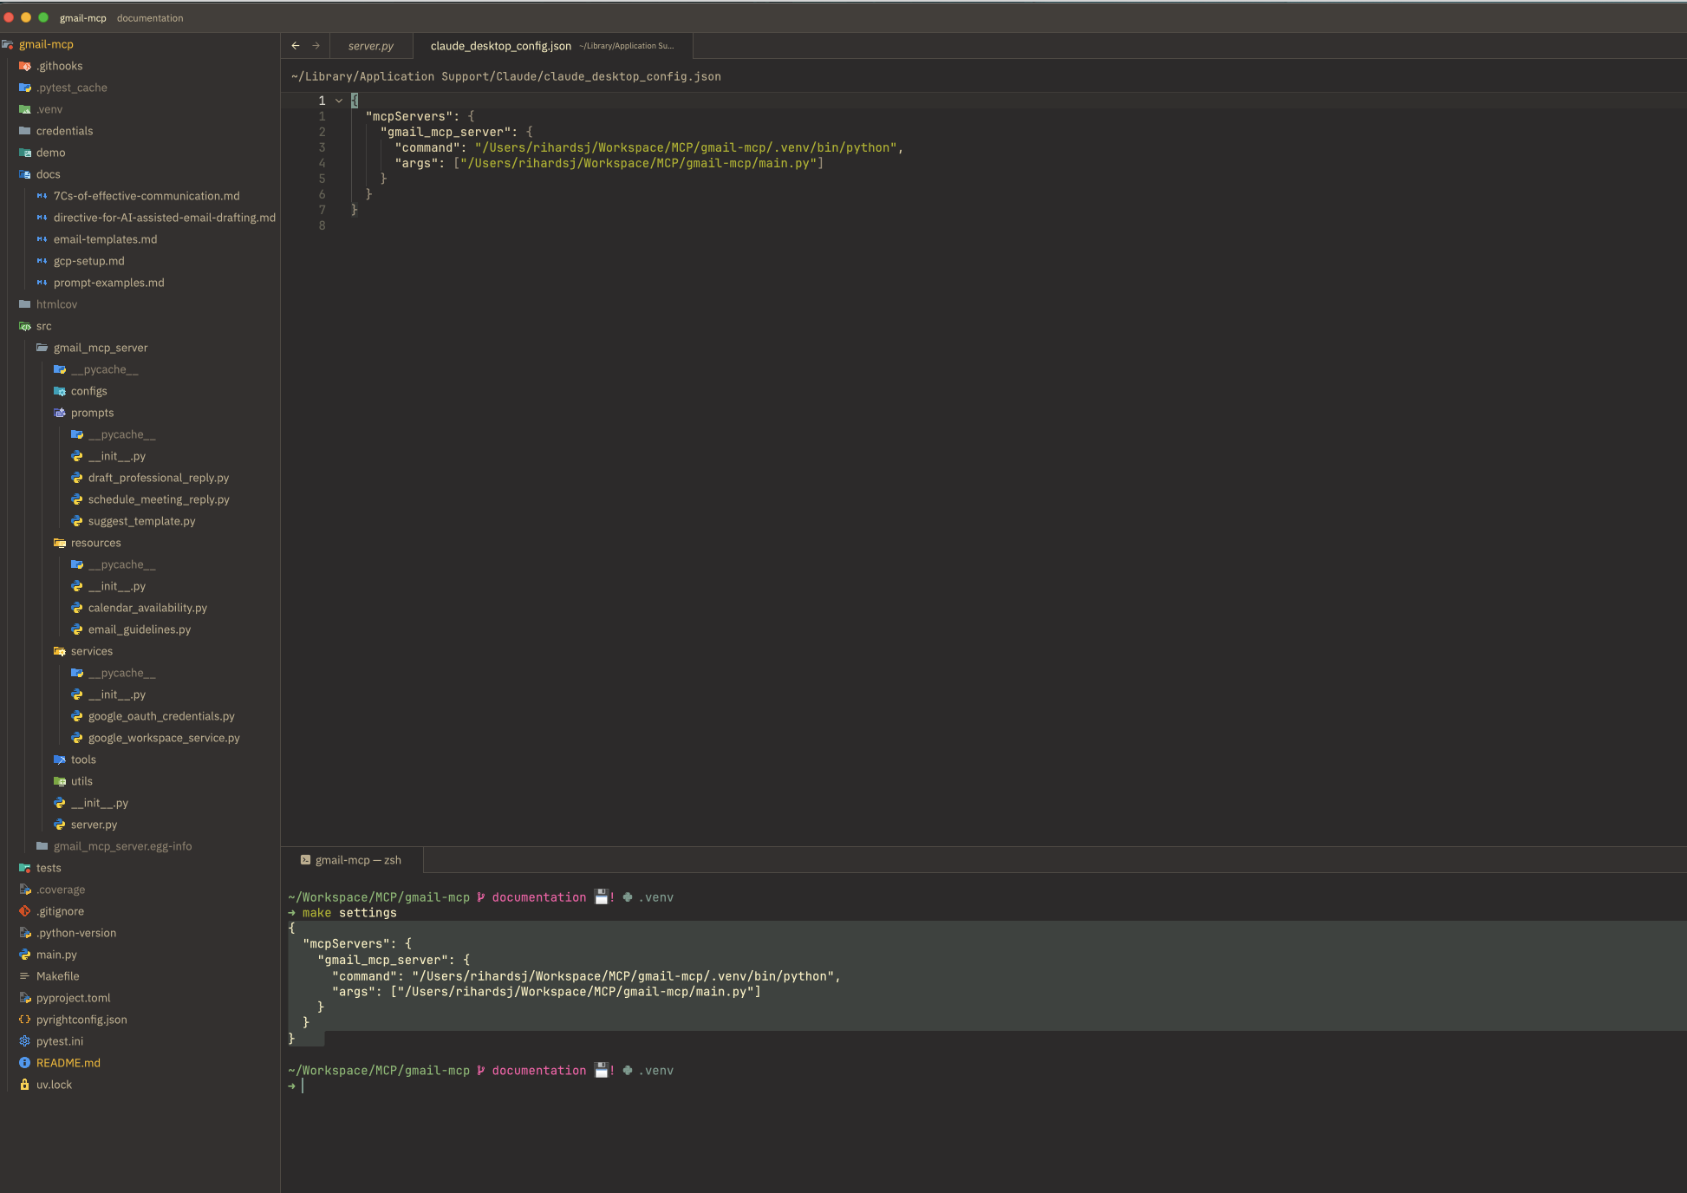Click the file path breadcrumb above editor
The width and height of the screenshot is (1687, 1193).
point(505,76)
